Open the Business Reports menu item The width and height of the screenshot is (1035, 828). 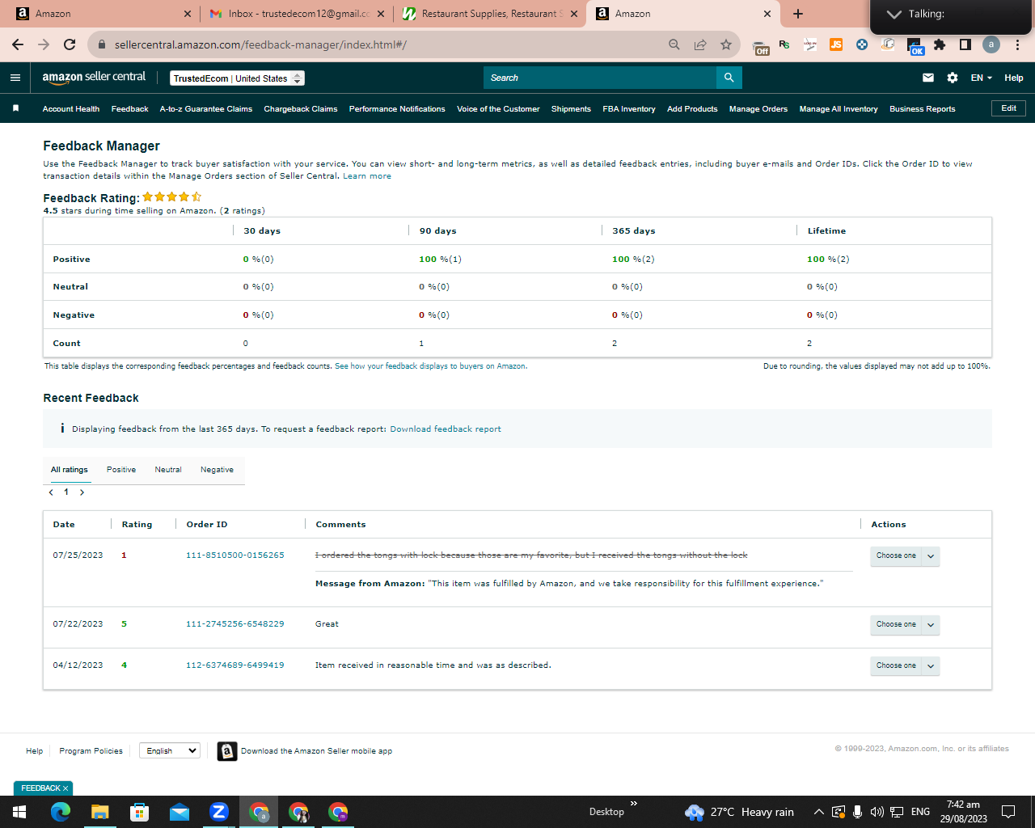[x=922, y=109]
